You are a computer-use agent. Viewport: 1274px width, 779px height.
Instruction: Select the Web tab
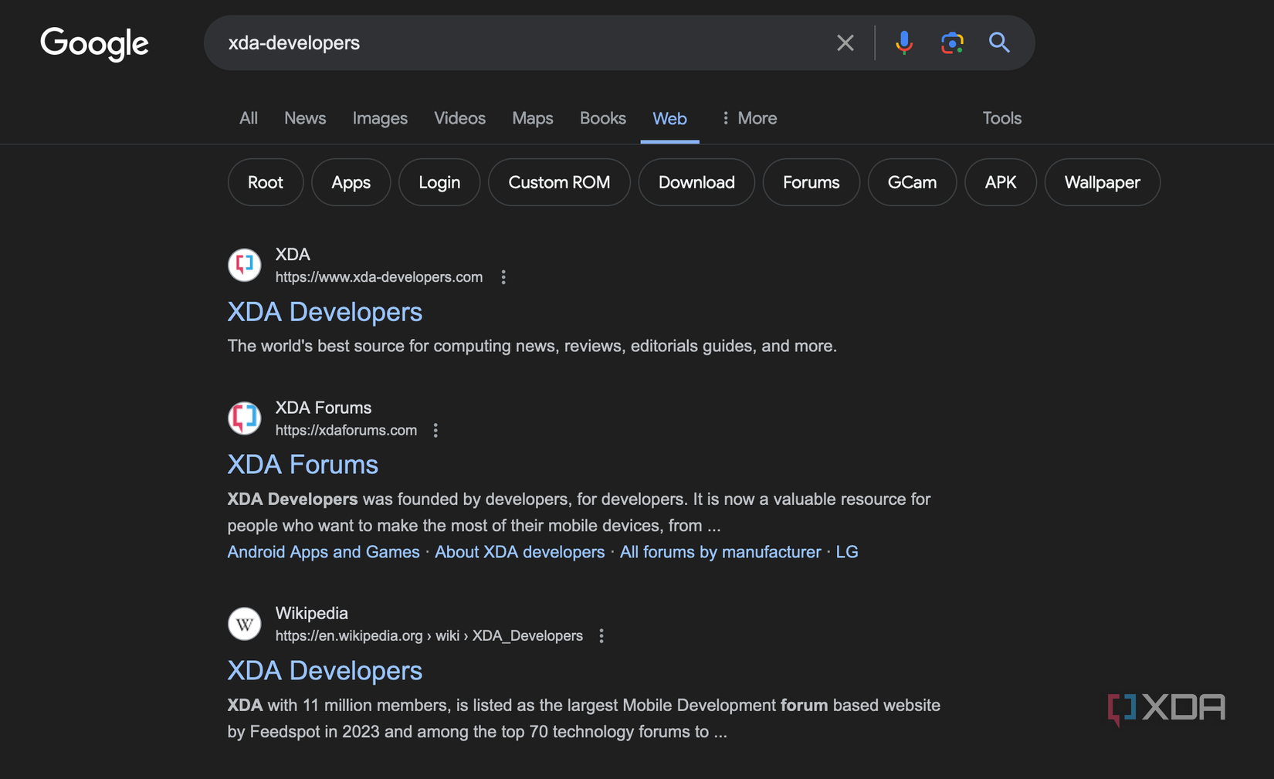(669, 119)
